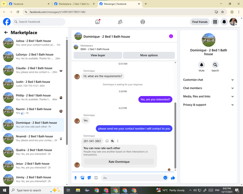The width and height of the screenshot is (243, 194).
Task: Click the Facebook logo icon
Action: coord(7,22)
